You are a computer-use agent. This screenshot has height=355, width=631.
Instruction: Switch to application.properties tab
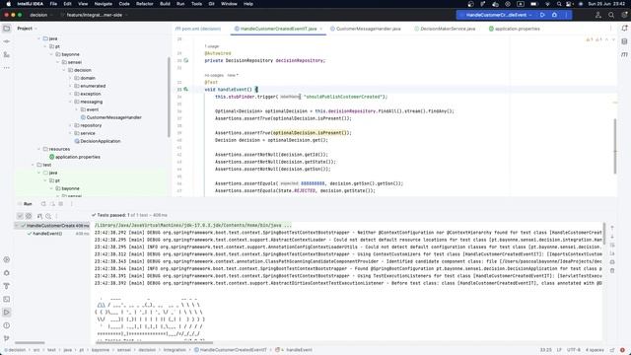point(515,29)
